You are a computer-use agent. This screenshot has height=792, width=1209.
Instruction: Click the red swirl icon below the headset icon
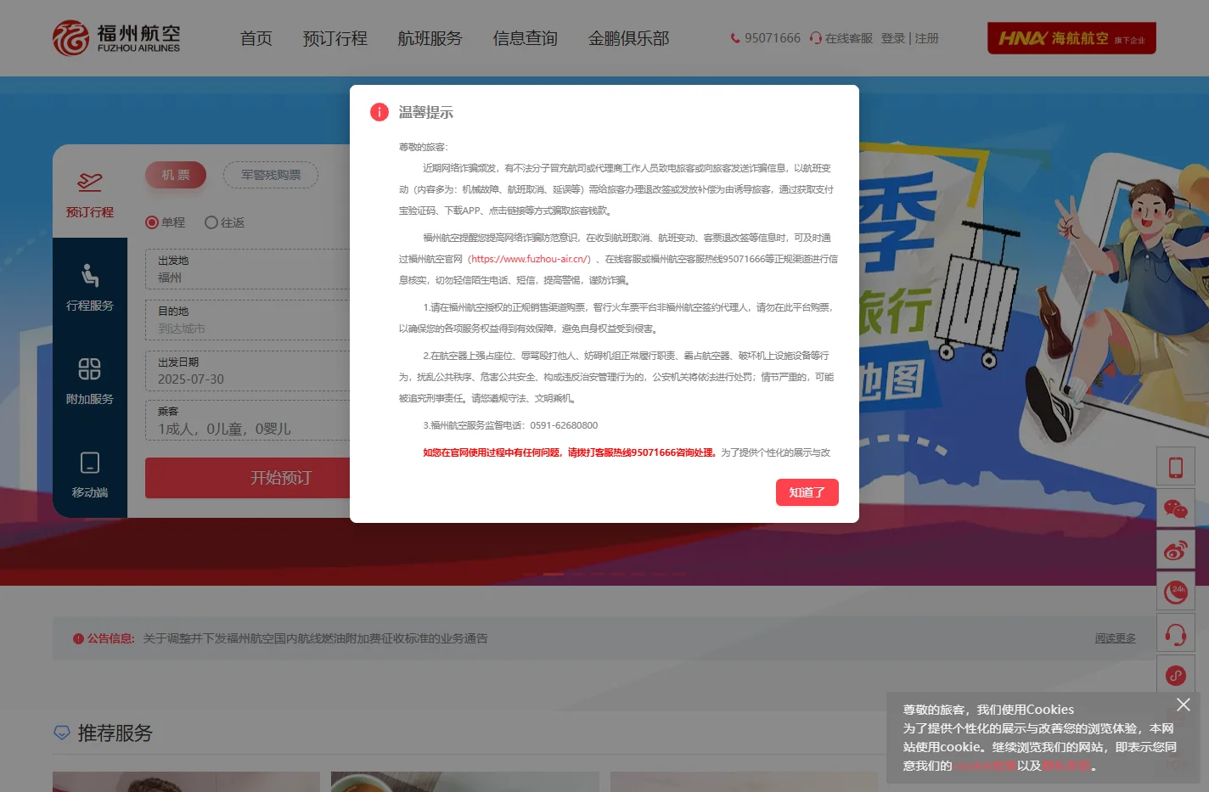(x=1176, y=675)
